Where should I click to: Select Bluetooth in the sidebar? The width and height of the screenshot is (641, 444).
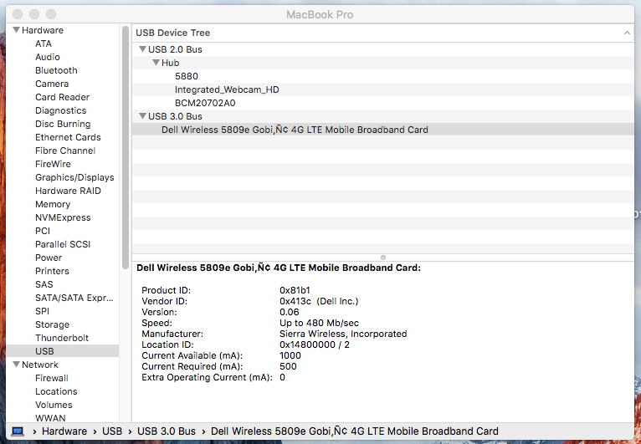point(56,70)
